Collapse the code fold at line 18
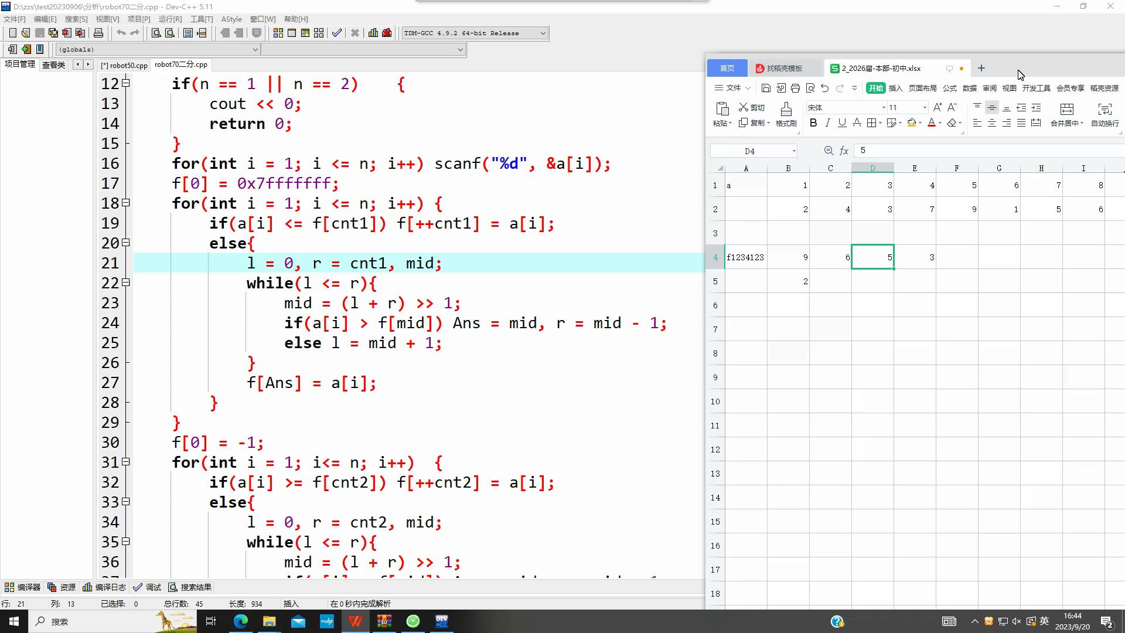Viewport: 1125px width, 633px height. pos(125,203)
